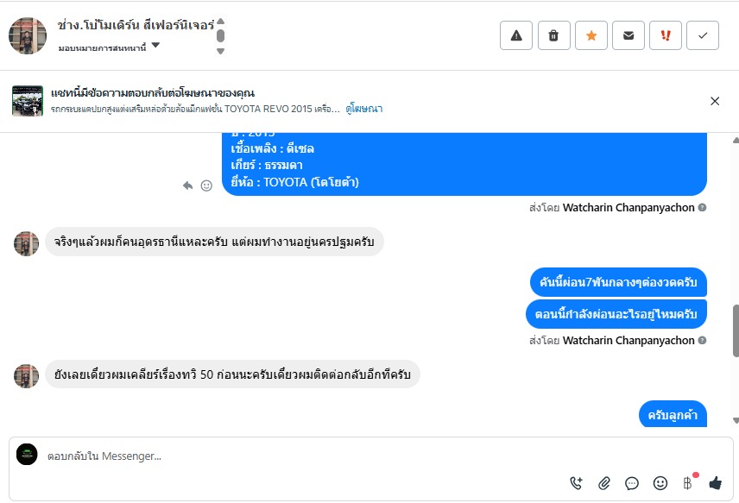Delete conversation with trash icon
Viewport: 739px width, 503px height.
point(553,35)
